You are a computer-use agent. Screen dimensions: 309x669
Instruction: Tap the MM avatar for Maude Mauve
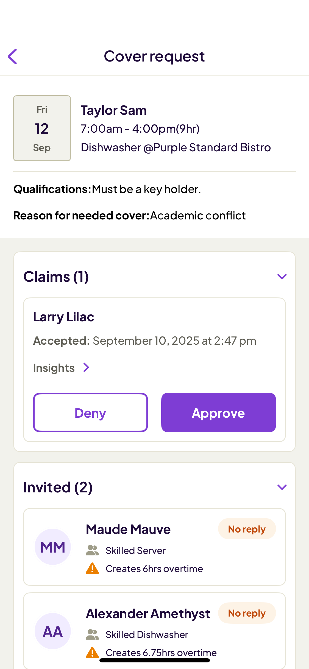click(x=53, y=547)
